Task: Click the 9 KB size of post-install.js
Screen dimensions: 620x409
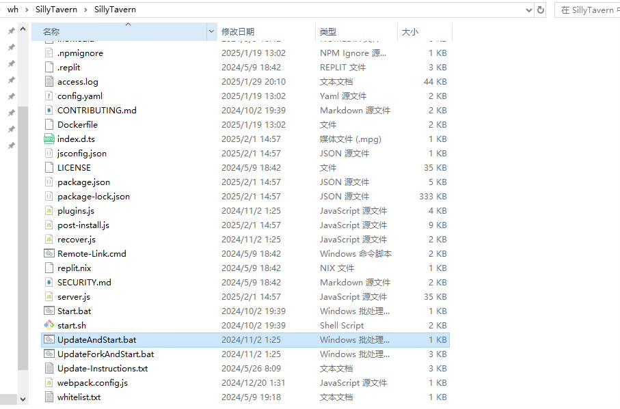Action: pyautogui.click(x=437, y=225)
